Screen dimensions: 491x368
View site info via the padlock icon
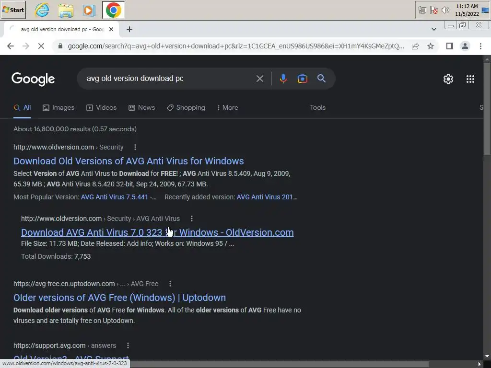(x=60, y=46)
